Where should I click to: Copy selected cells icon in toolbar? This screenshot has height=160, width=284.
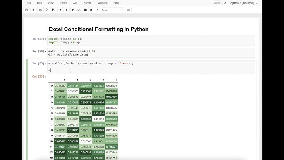(47, 10)
